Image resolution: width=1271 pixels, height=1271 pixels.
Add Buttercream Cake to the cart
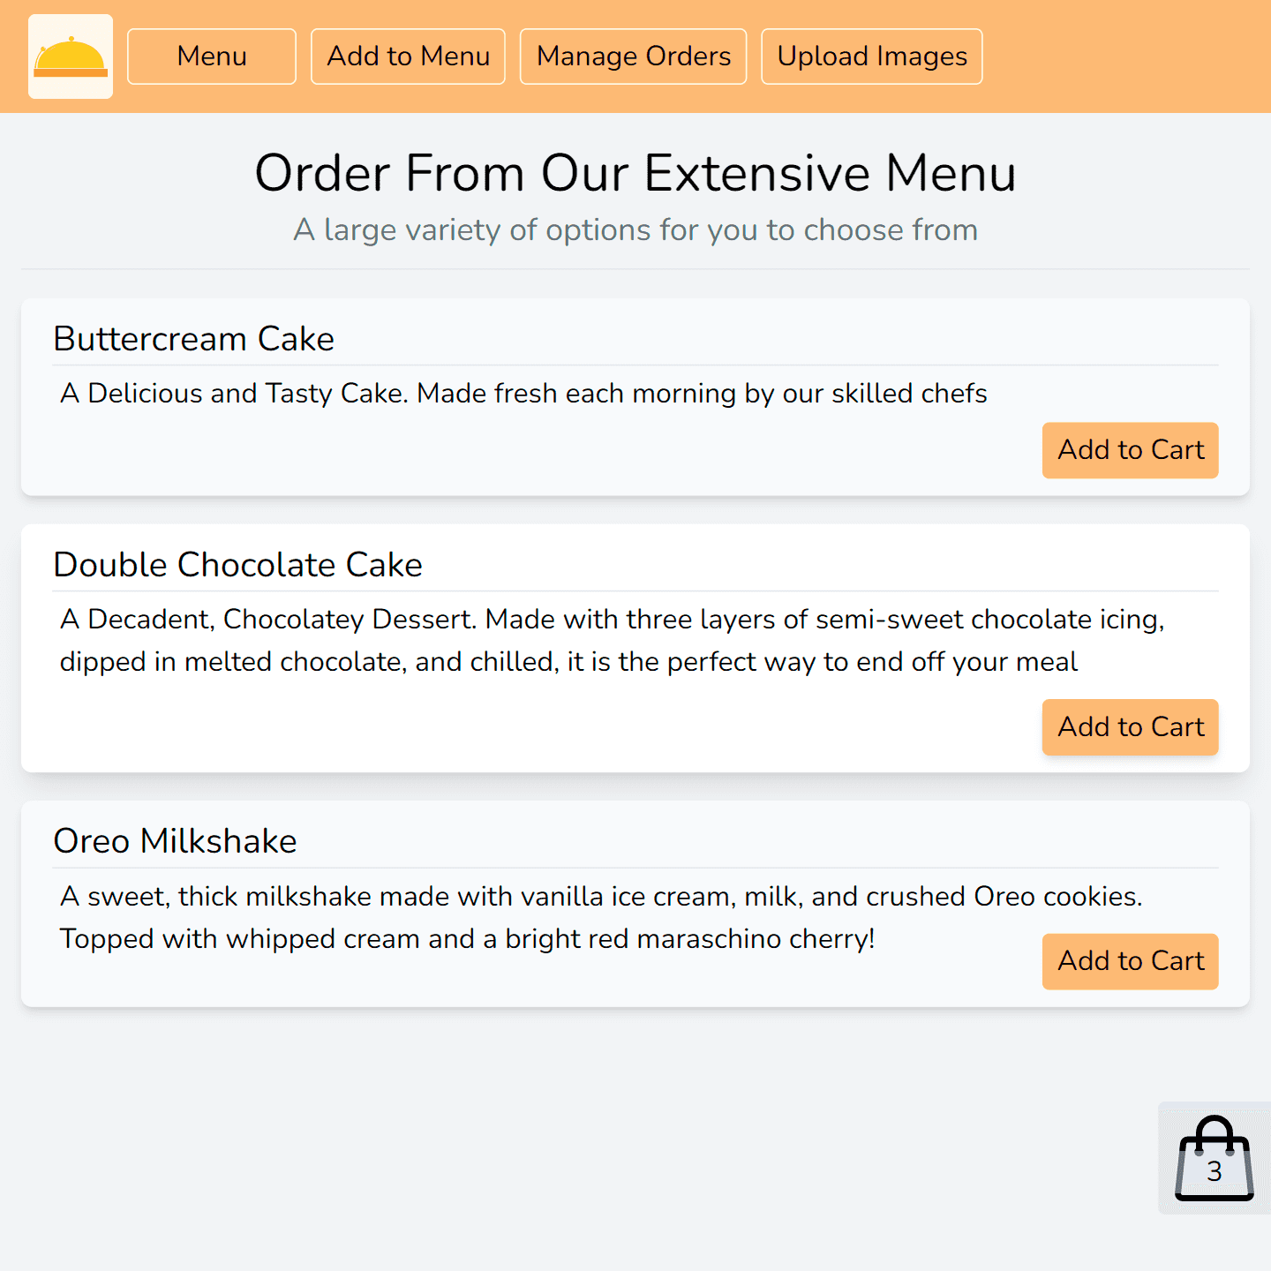(1131, 450)
